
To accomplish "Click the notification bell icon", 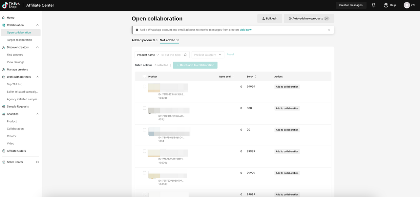I will 373,5.
